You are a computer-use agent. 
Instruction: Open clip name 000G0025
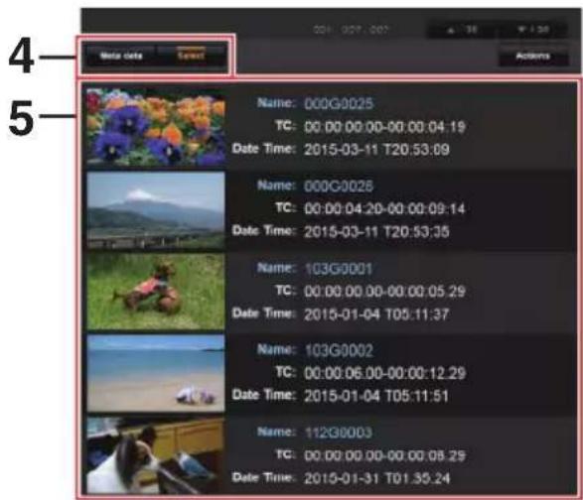(339, 103)
